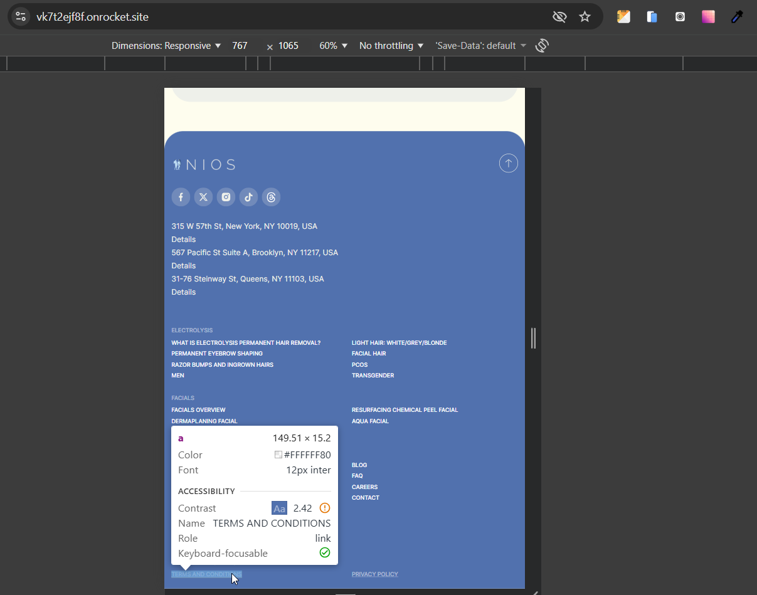Open the Threads social icon
Viewport: 757px width, 595px height.
tap(271, 197)
